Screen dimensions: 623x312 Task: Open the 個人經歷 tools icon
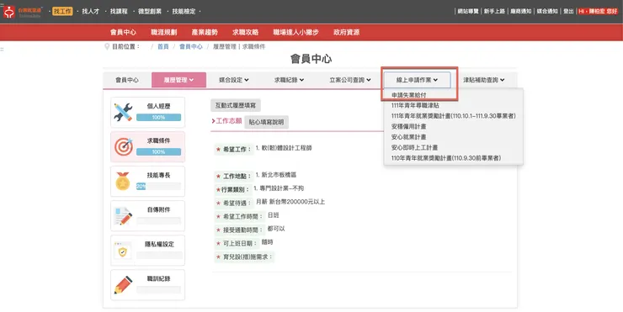point(123,113)
